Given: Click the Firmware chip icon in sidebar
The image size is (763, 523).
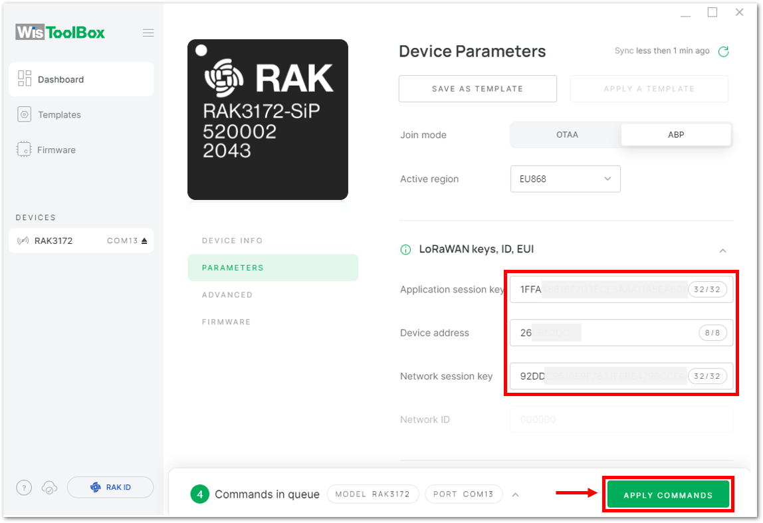Looking at the screenshot, I should tap(23, 150).
